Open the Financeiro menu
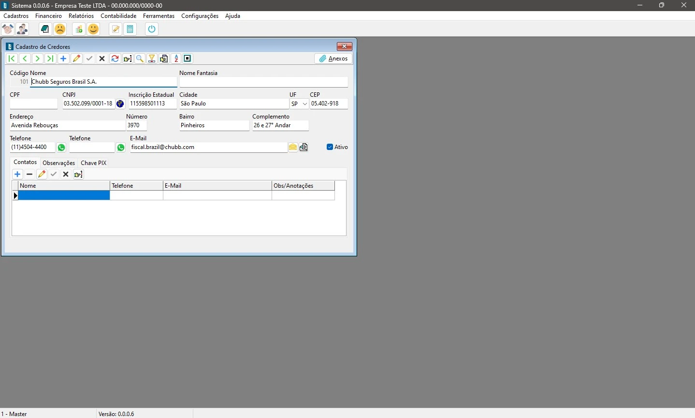Screen dimensions: 695x418 [48, 16]
